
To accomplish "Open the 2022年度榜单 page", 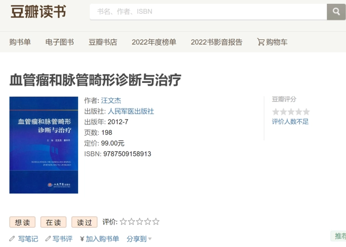I will tap(154, 42).
